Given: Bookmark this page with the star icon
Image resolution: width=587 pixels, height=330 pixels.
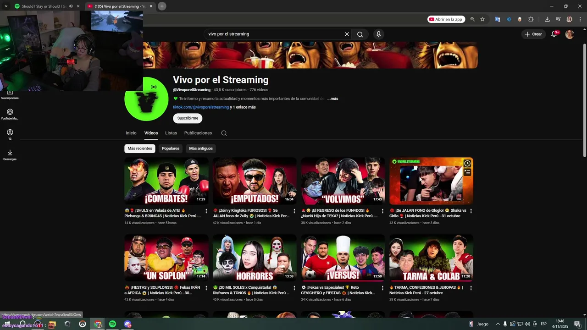Looking at the screenshot, I should coord(482,19).
